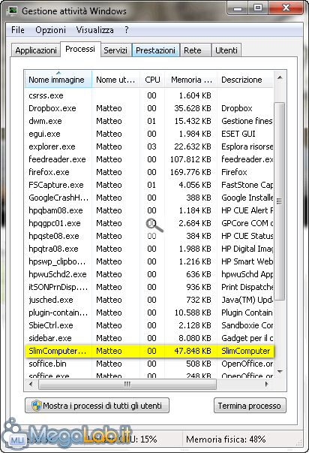Viewport: 309px width, 453px height.
Task: Select the jusched.exe process
Action: (149, 300)
